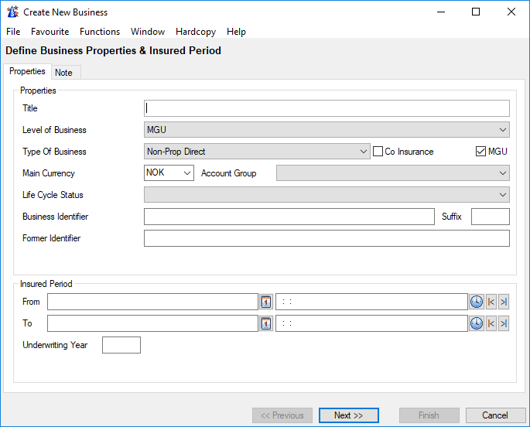
Task: Click the start-of-period arrow in To row
Action: 491,323
